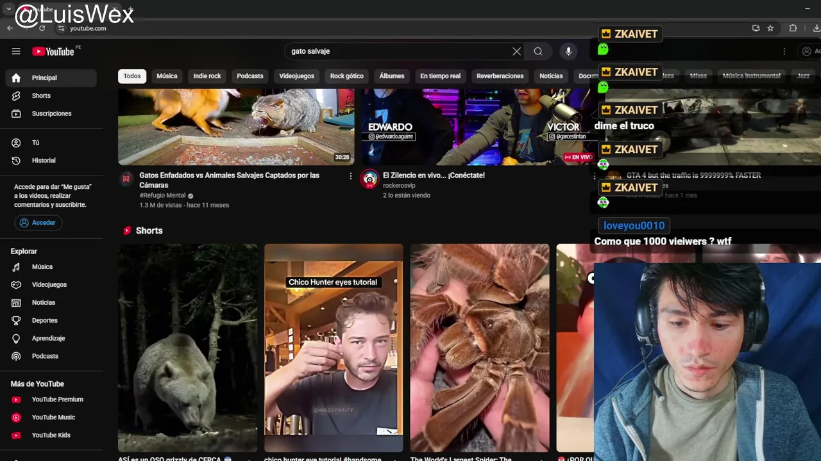Open options menu for Gatos Enfadados video
The image size is (821, 461).
(x=350, y=176)
